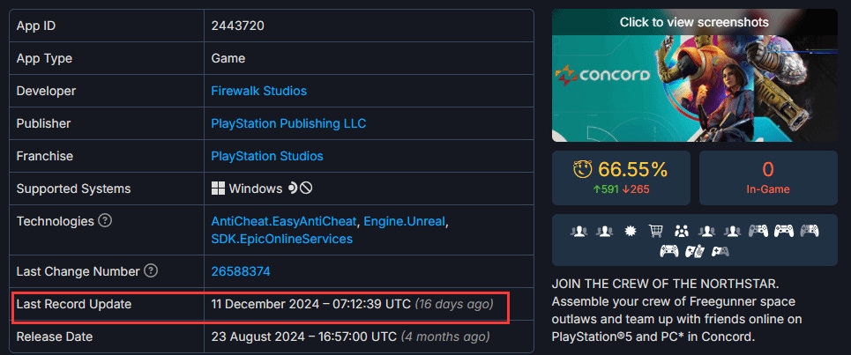
Task: Click the 66.55% rating value
Action: (x=633, y=170)
